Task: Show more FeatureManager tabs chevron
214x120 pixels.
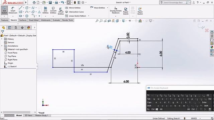Action: (x=34, y=28)
